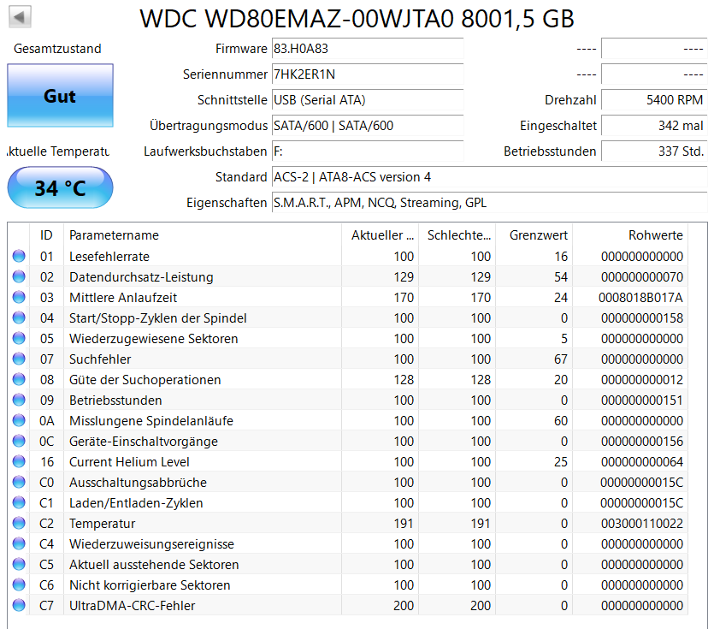Click raw value 0008018B017A
Viewport: 714px width, 629px height.
[x=640, y=297]
